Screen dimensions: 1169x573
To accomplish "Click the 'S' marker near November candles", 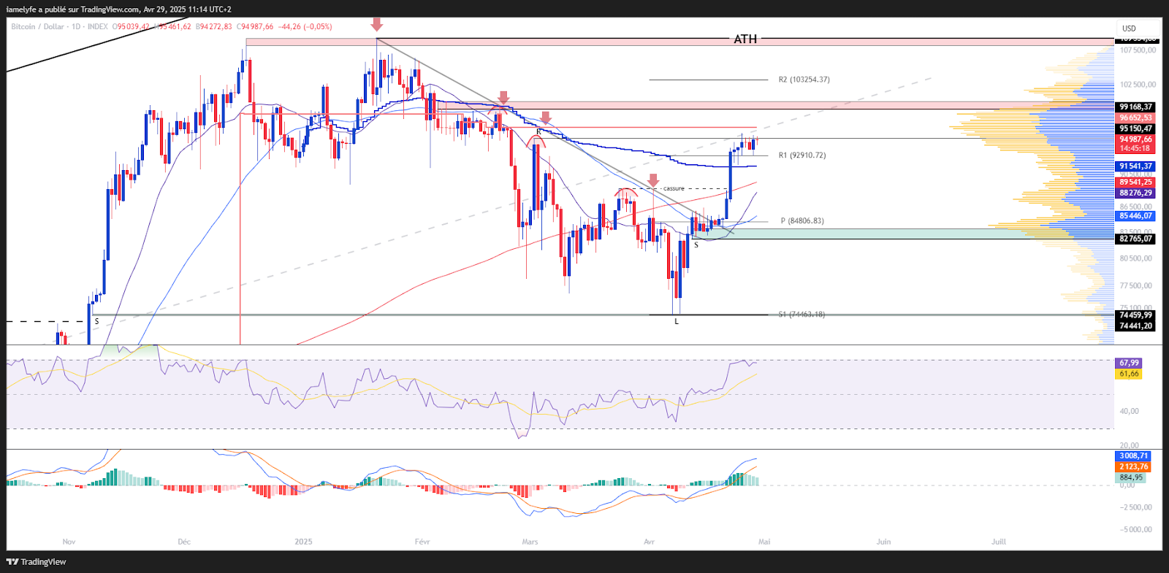I will pyautogui.click(x=96, y=321).
